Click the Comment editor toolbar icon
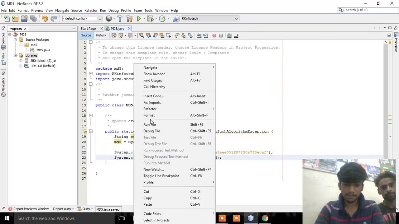Screen dimensions: 399x224 229,35
